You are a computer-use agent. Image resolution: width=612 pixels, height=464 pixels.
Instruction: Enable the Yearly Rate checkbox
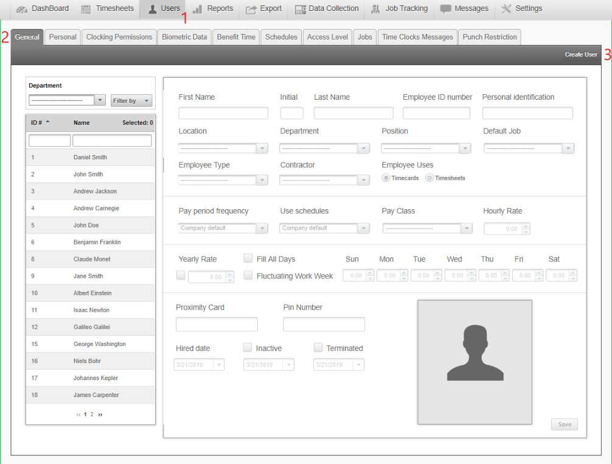[x=181, y=275]
